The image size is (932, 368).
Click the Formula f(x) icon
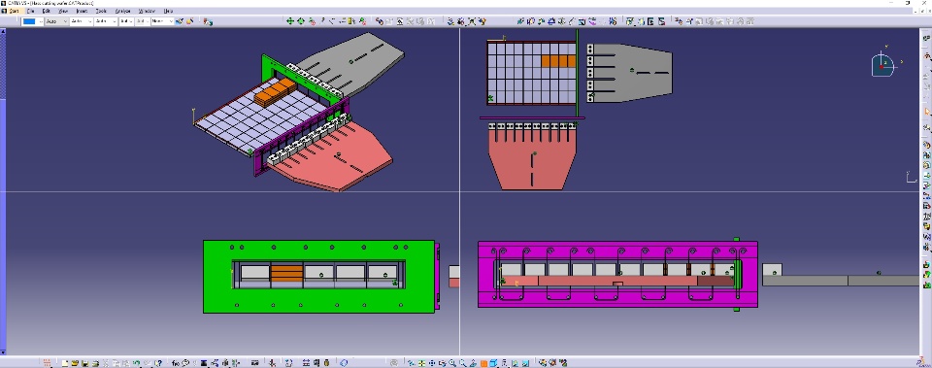pos(176,362)
